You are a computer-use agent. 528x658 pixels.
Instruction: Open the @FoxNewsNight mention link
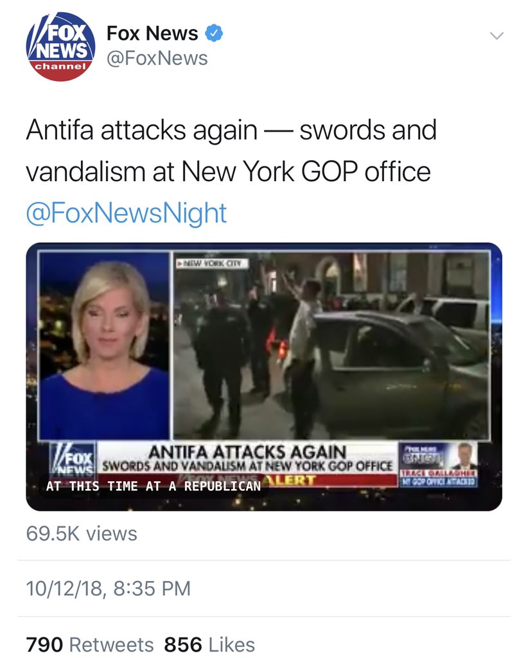[x=127, y=213]
